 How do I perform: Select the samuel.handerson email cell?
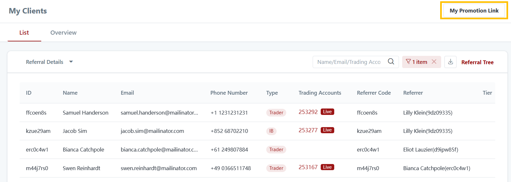coord(159,113)
